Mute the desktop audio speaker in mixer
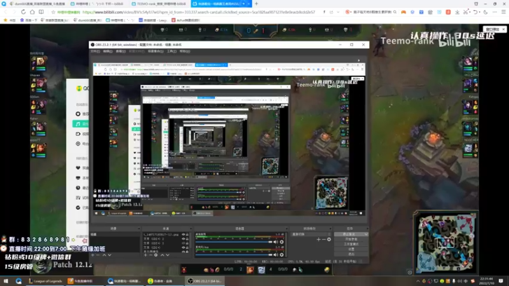This screenshot has width=509, height=286. tap(275, 242)
